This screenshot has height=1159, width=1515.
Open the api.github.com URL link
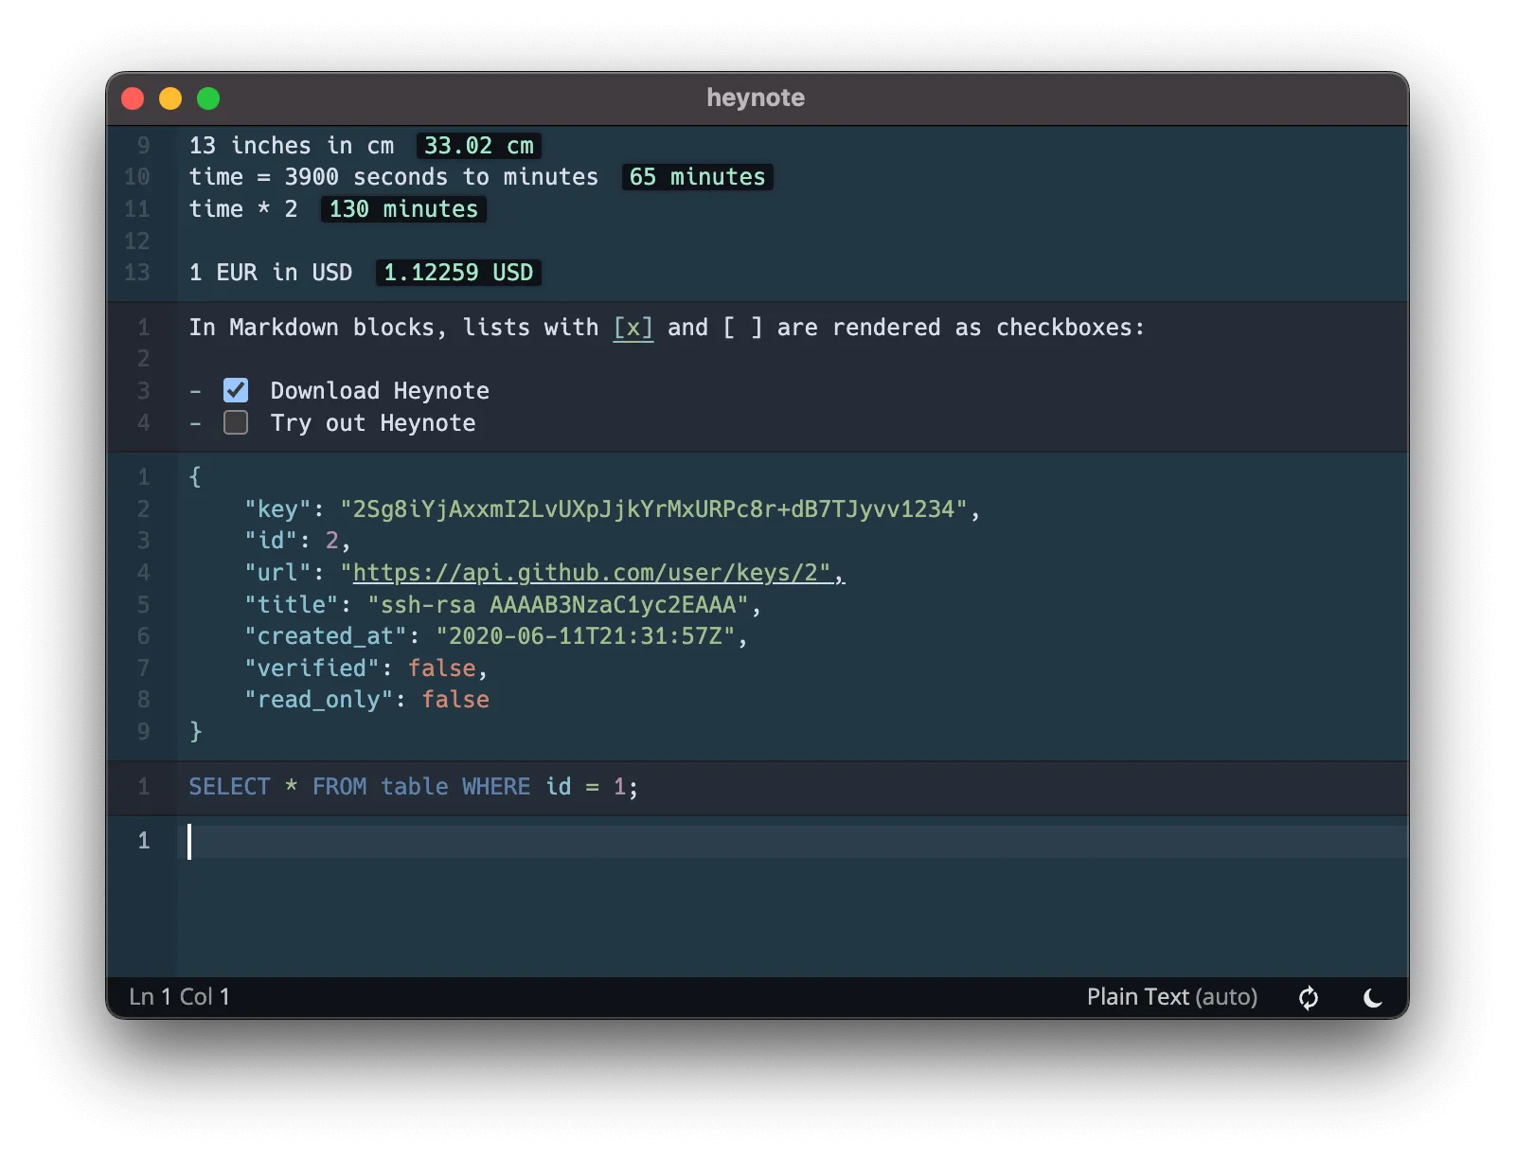tap(591, 573)
